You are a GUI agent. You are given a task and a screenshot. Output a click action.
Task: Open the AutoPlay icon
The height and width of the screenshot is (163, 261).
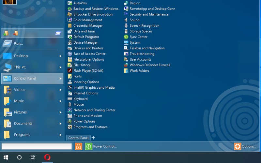70,3
